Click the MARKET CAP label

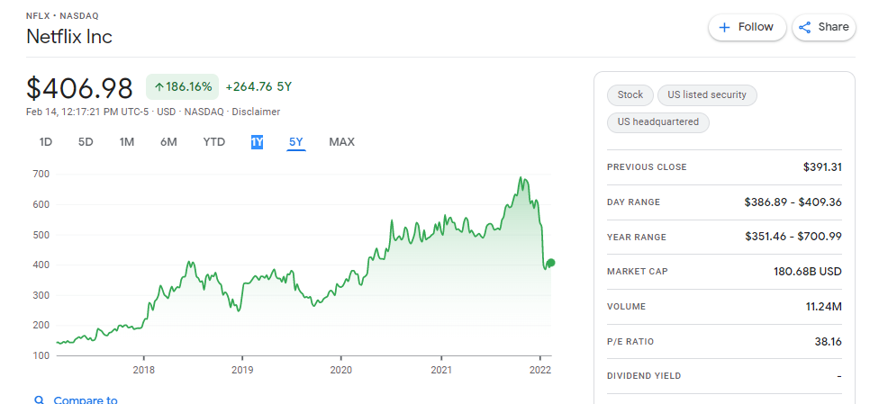637,272
